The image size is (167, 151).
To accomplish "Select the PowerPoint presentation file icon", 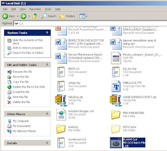I will click(x=61, y=31).
